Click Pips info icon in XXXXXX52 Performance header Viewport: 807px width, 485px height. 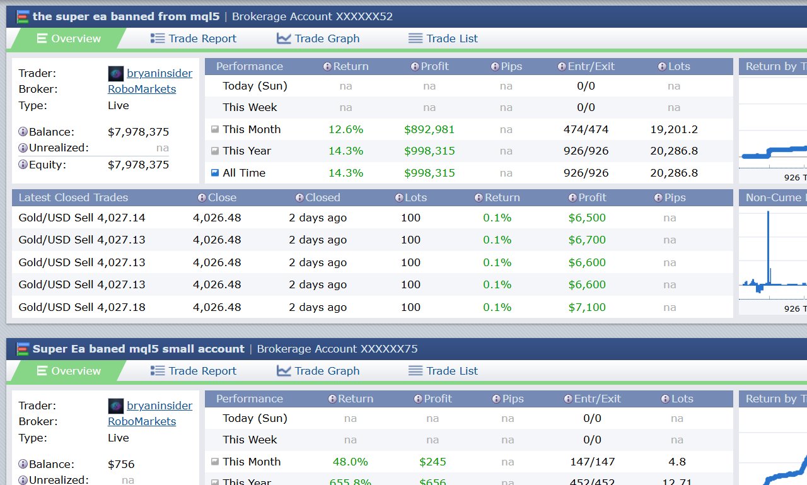coord(495,66)
